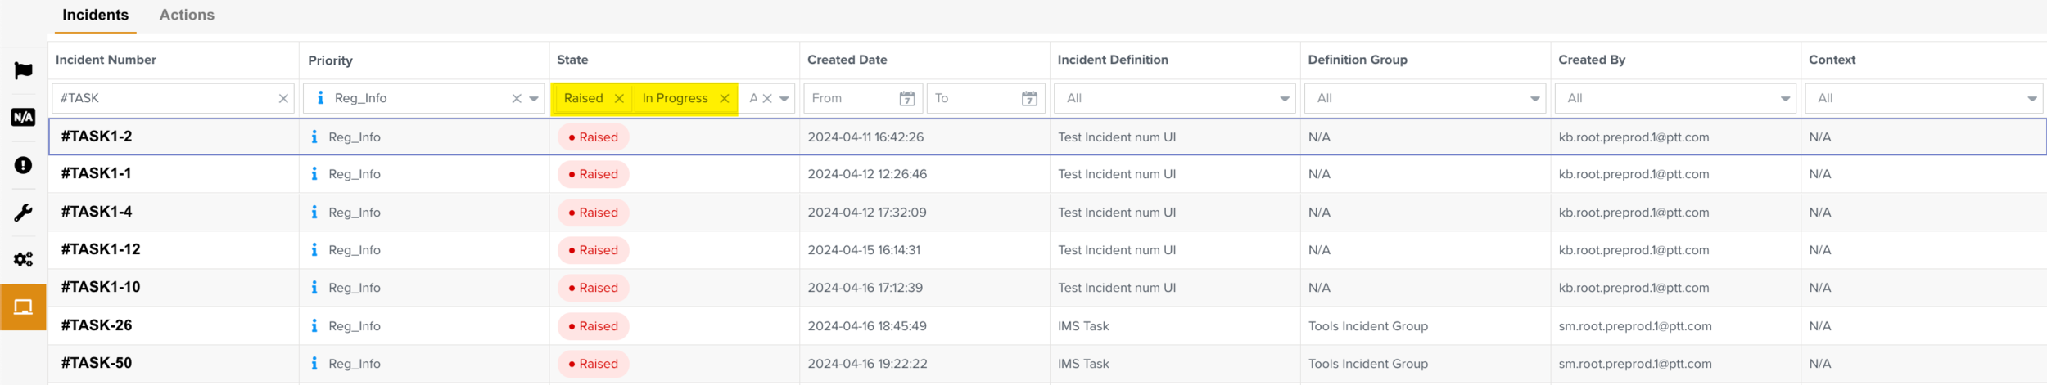Click priority info icon in #TASK1-4 row

point(314,212)
